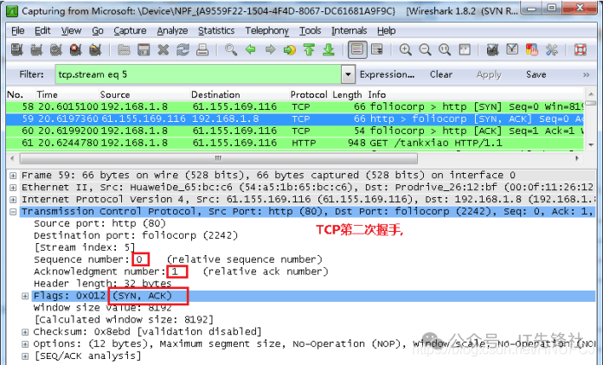Click the close capture file X icon
The image size is (603, 365).
click(x=164, y=50)
